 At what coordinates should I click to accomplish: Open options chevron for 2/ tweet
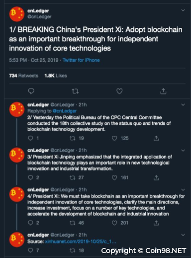click(x=183, y=105)
